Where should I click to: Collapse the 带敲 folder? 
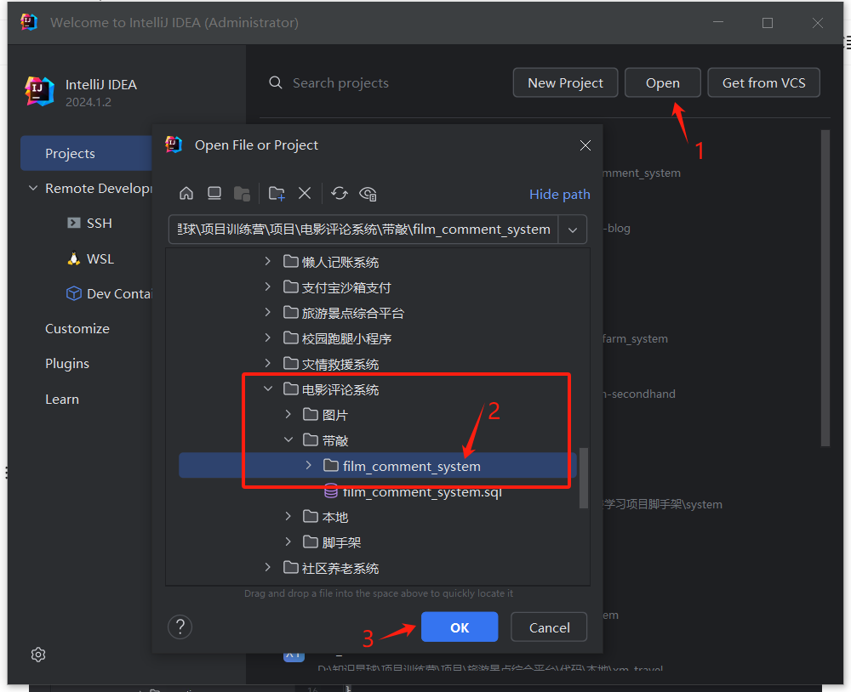[288, 440]
